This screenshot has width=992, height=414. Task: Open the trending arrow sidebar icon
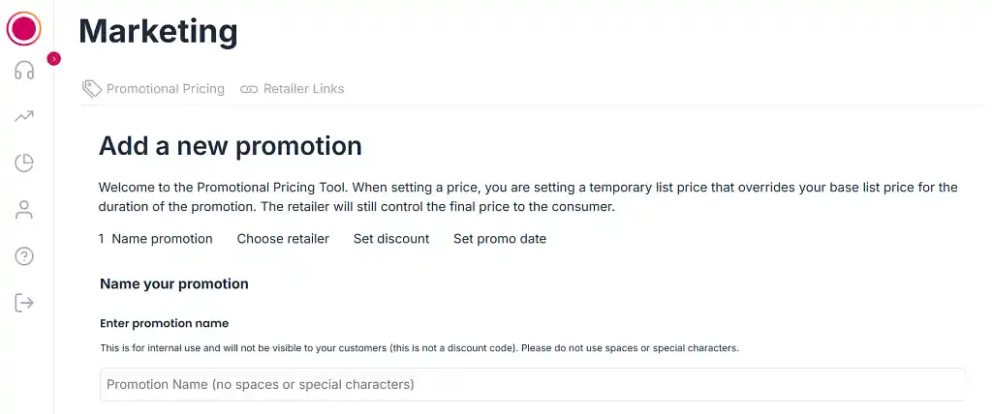tap(24, 116)
